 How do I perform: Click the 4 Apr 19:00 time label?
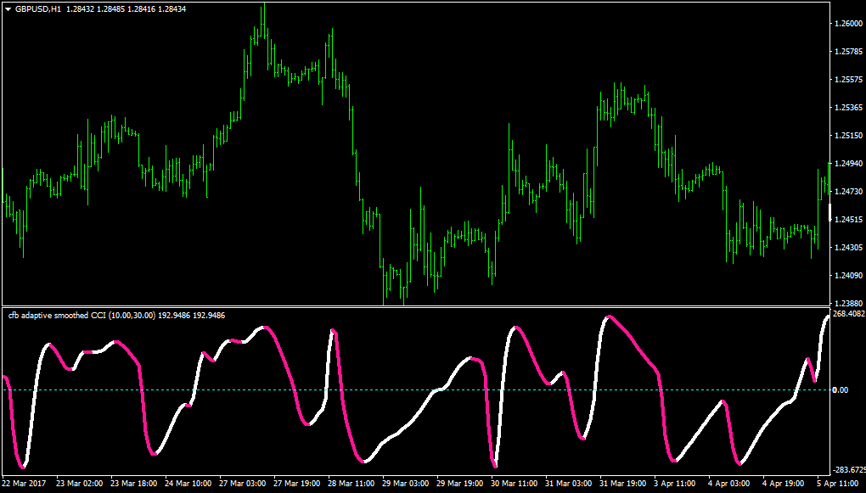pos(784,483)
